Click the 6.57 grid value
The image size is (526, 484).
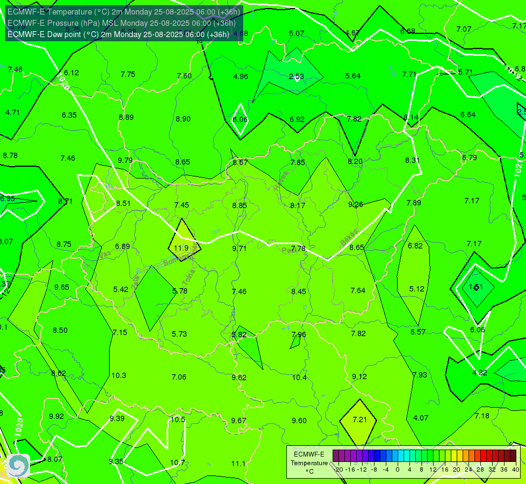click(x=418, y=332)
